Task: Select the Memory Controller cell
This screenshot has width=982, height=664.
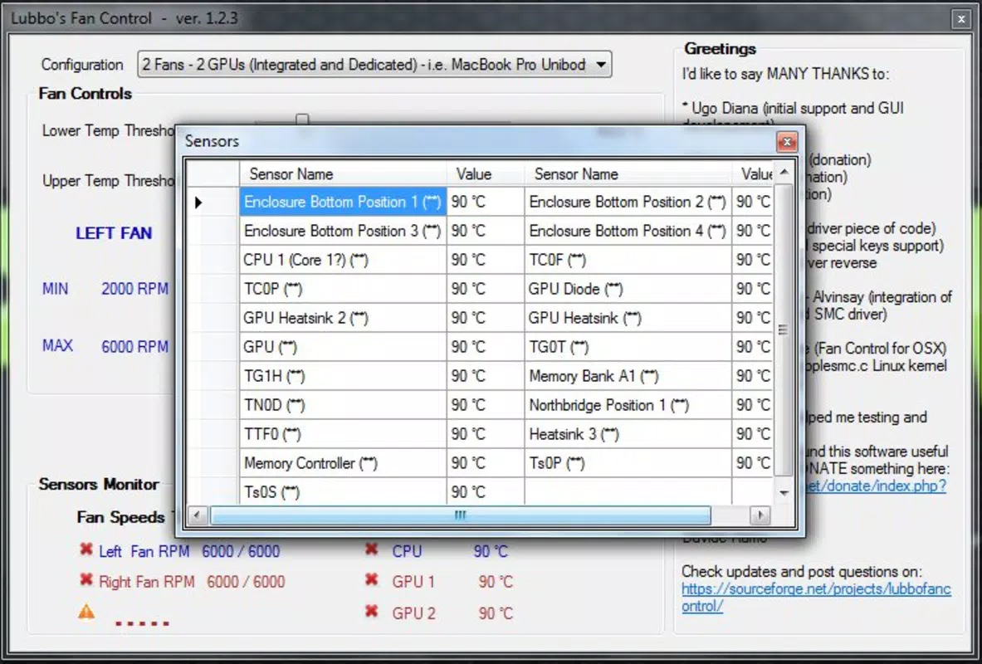Action: coord(343,463)
